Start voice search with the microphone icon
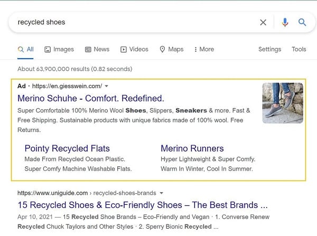The height and width of the screenshot is (236, 317). point(285,22)
